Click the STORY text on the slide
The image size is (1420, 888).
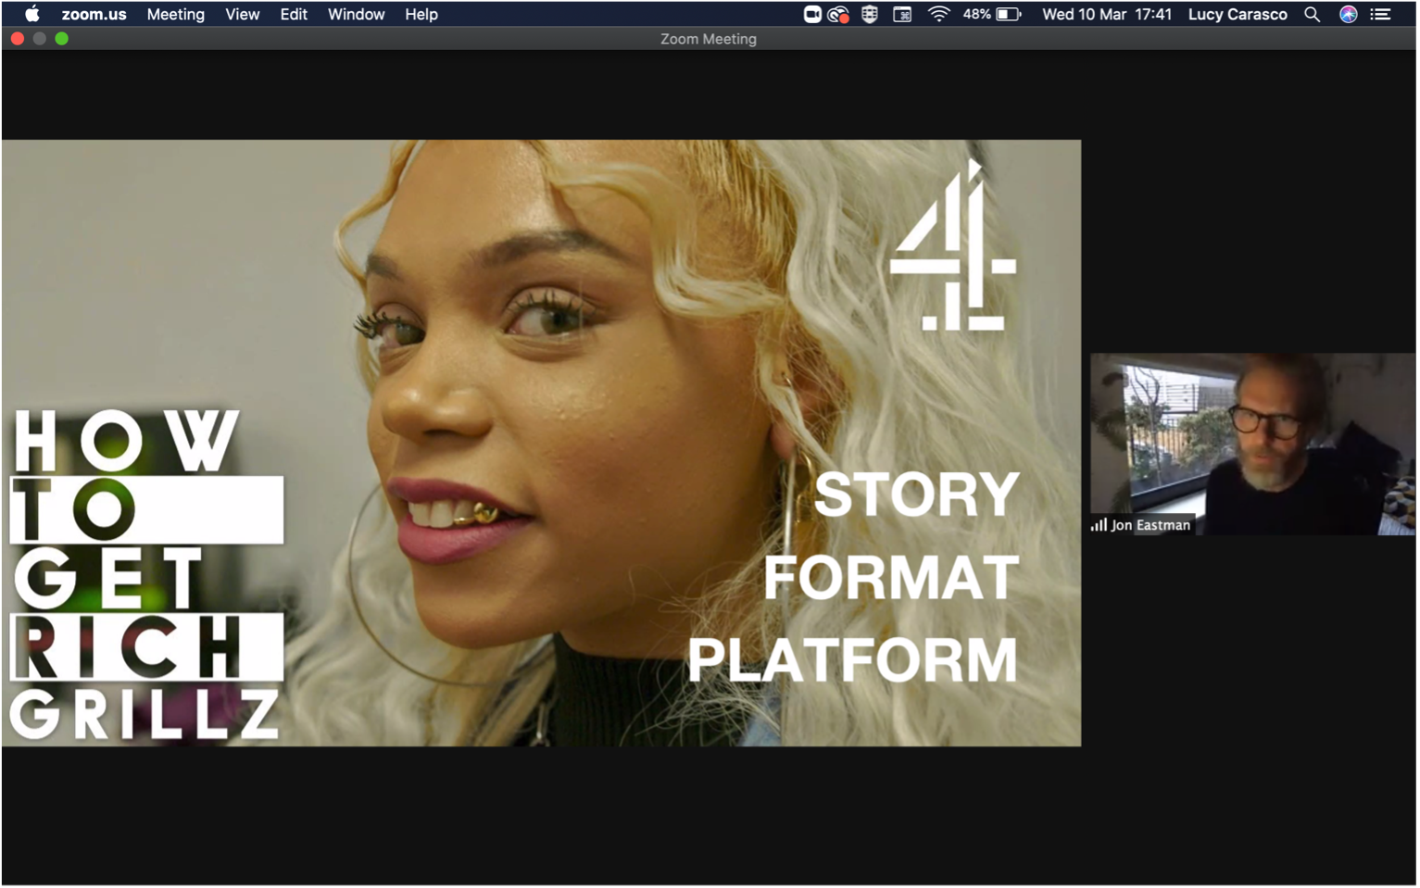coord(916,494)
